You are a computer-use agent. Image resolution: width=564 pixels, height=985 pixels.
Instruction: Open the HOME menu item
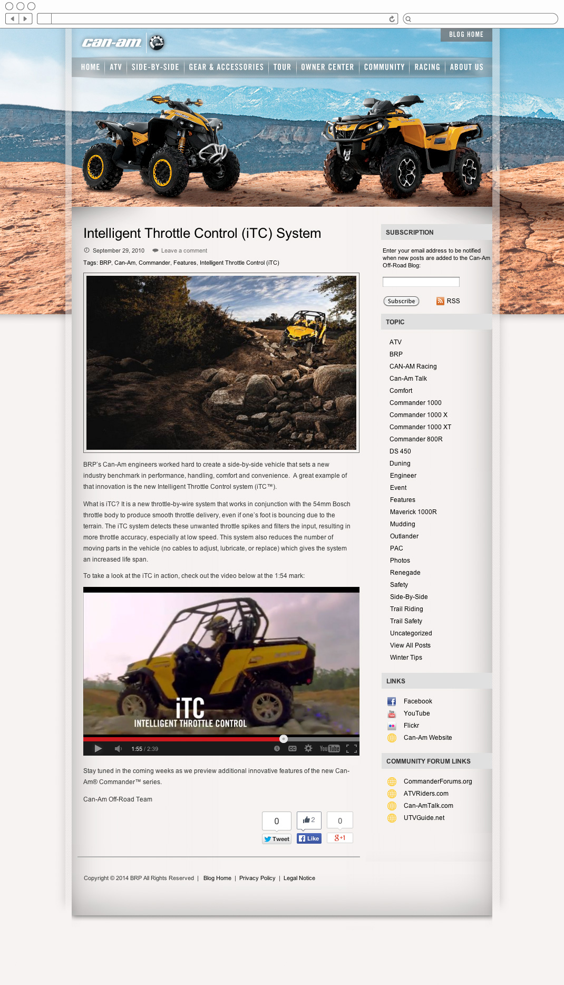coord(90,67)
